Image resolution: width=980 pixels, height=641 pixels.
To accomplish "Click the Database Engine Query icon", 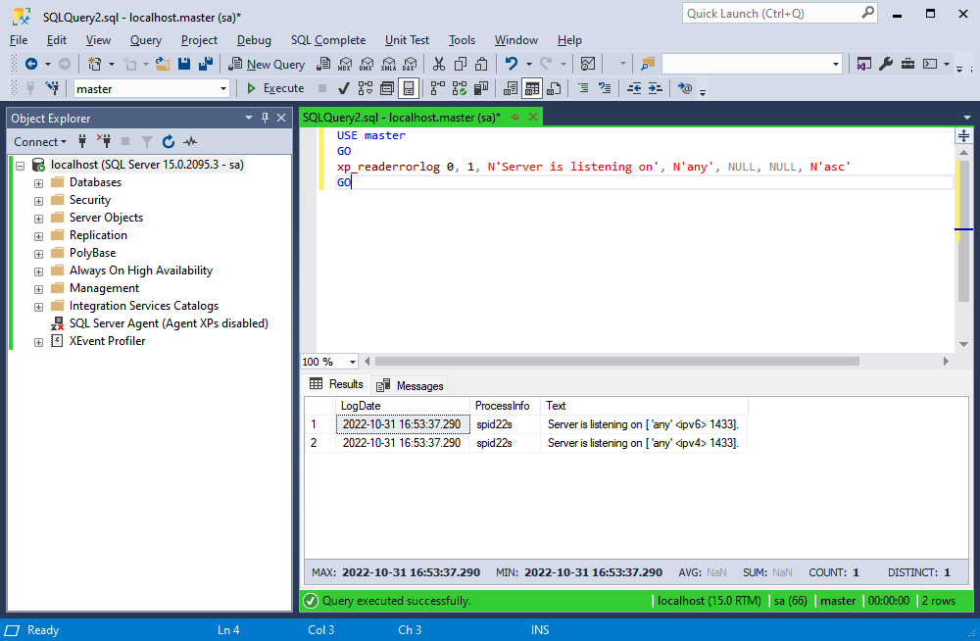I will pos(323,64).
